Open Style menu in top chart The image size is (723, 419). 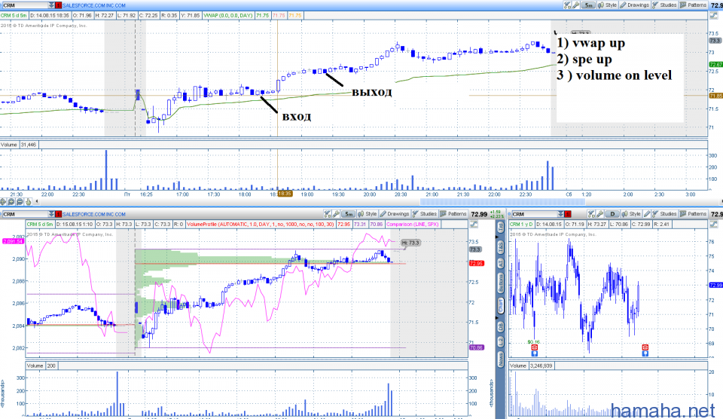(608, 5)
